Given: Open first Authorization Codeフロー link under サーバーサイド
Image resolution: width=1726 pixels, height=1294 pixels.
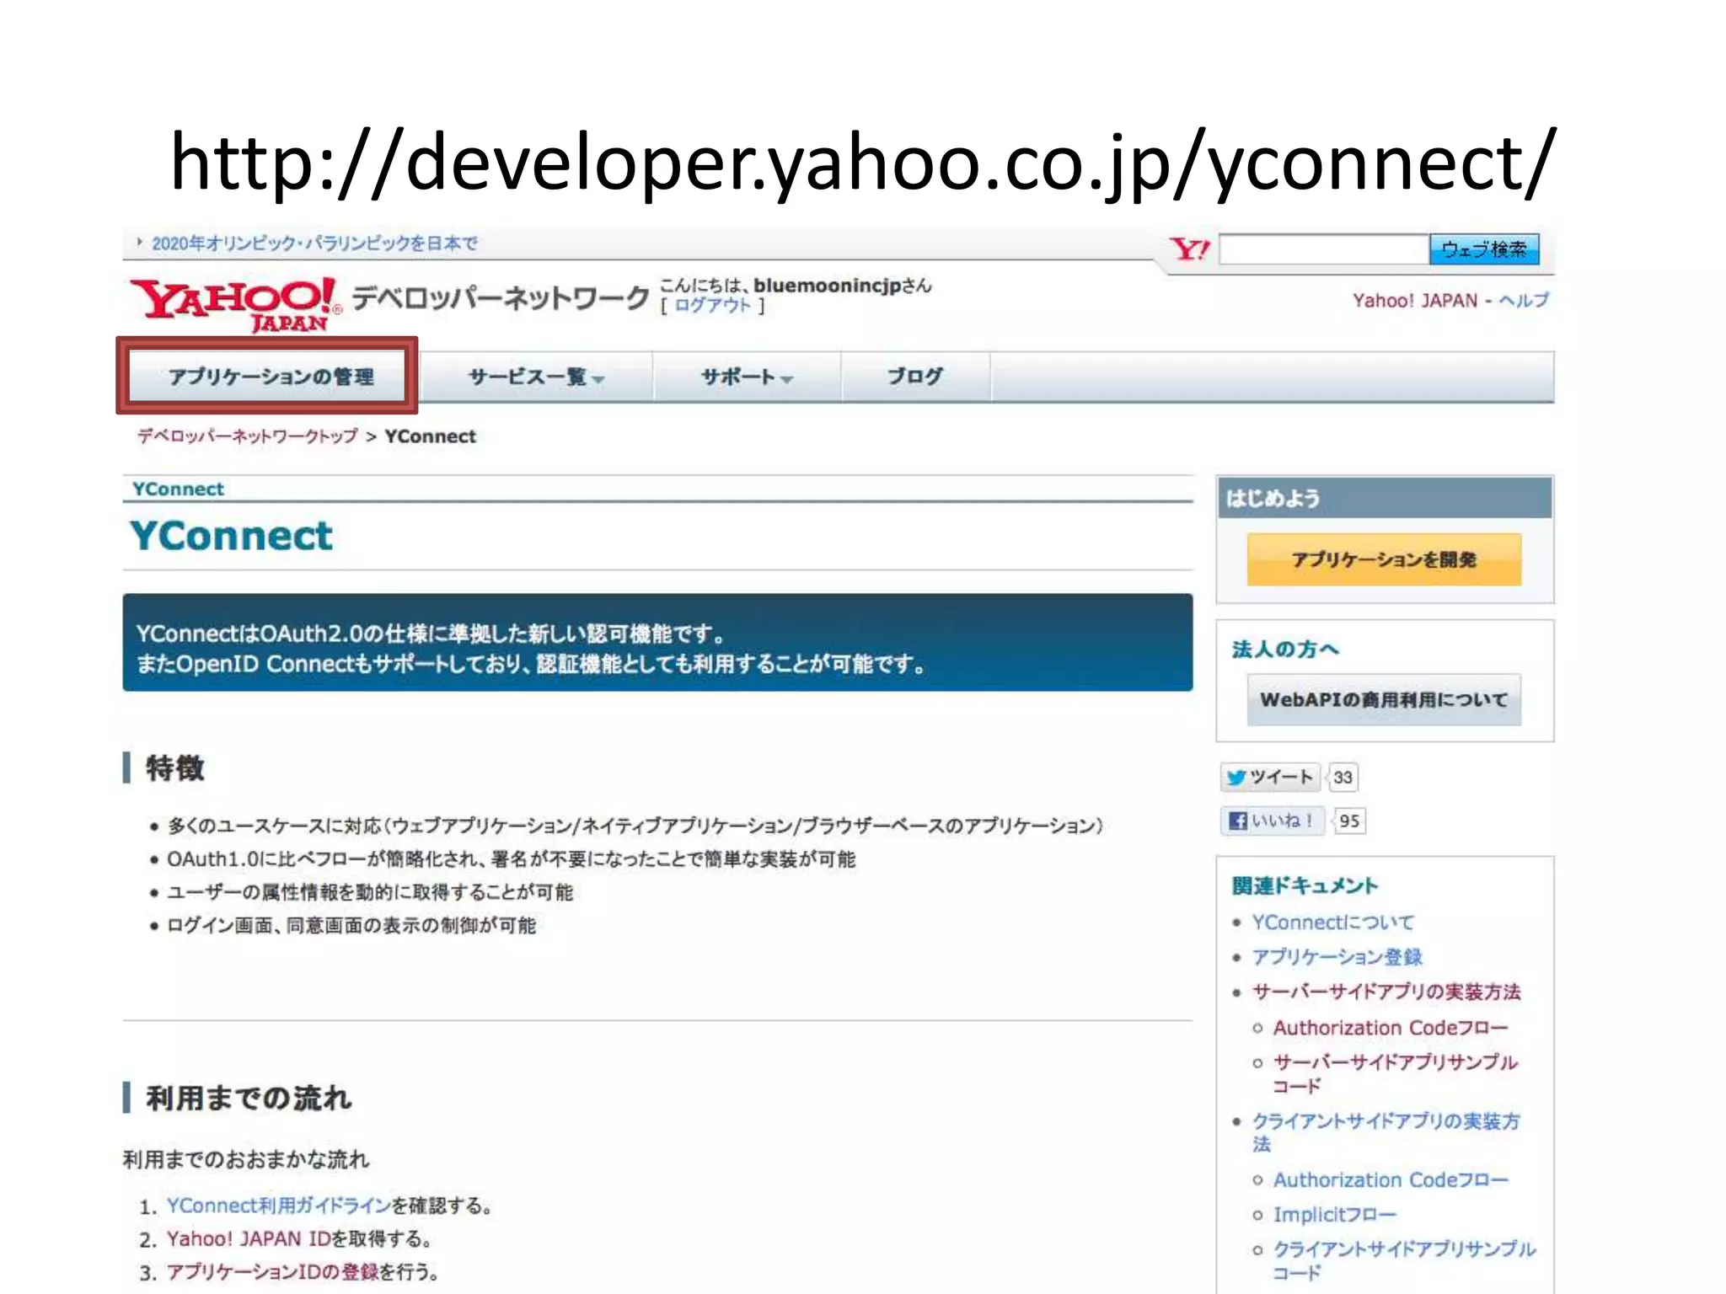Looking at the screenshot, I should point(1391,1028).
